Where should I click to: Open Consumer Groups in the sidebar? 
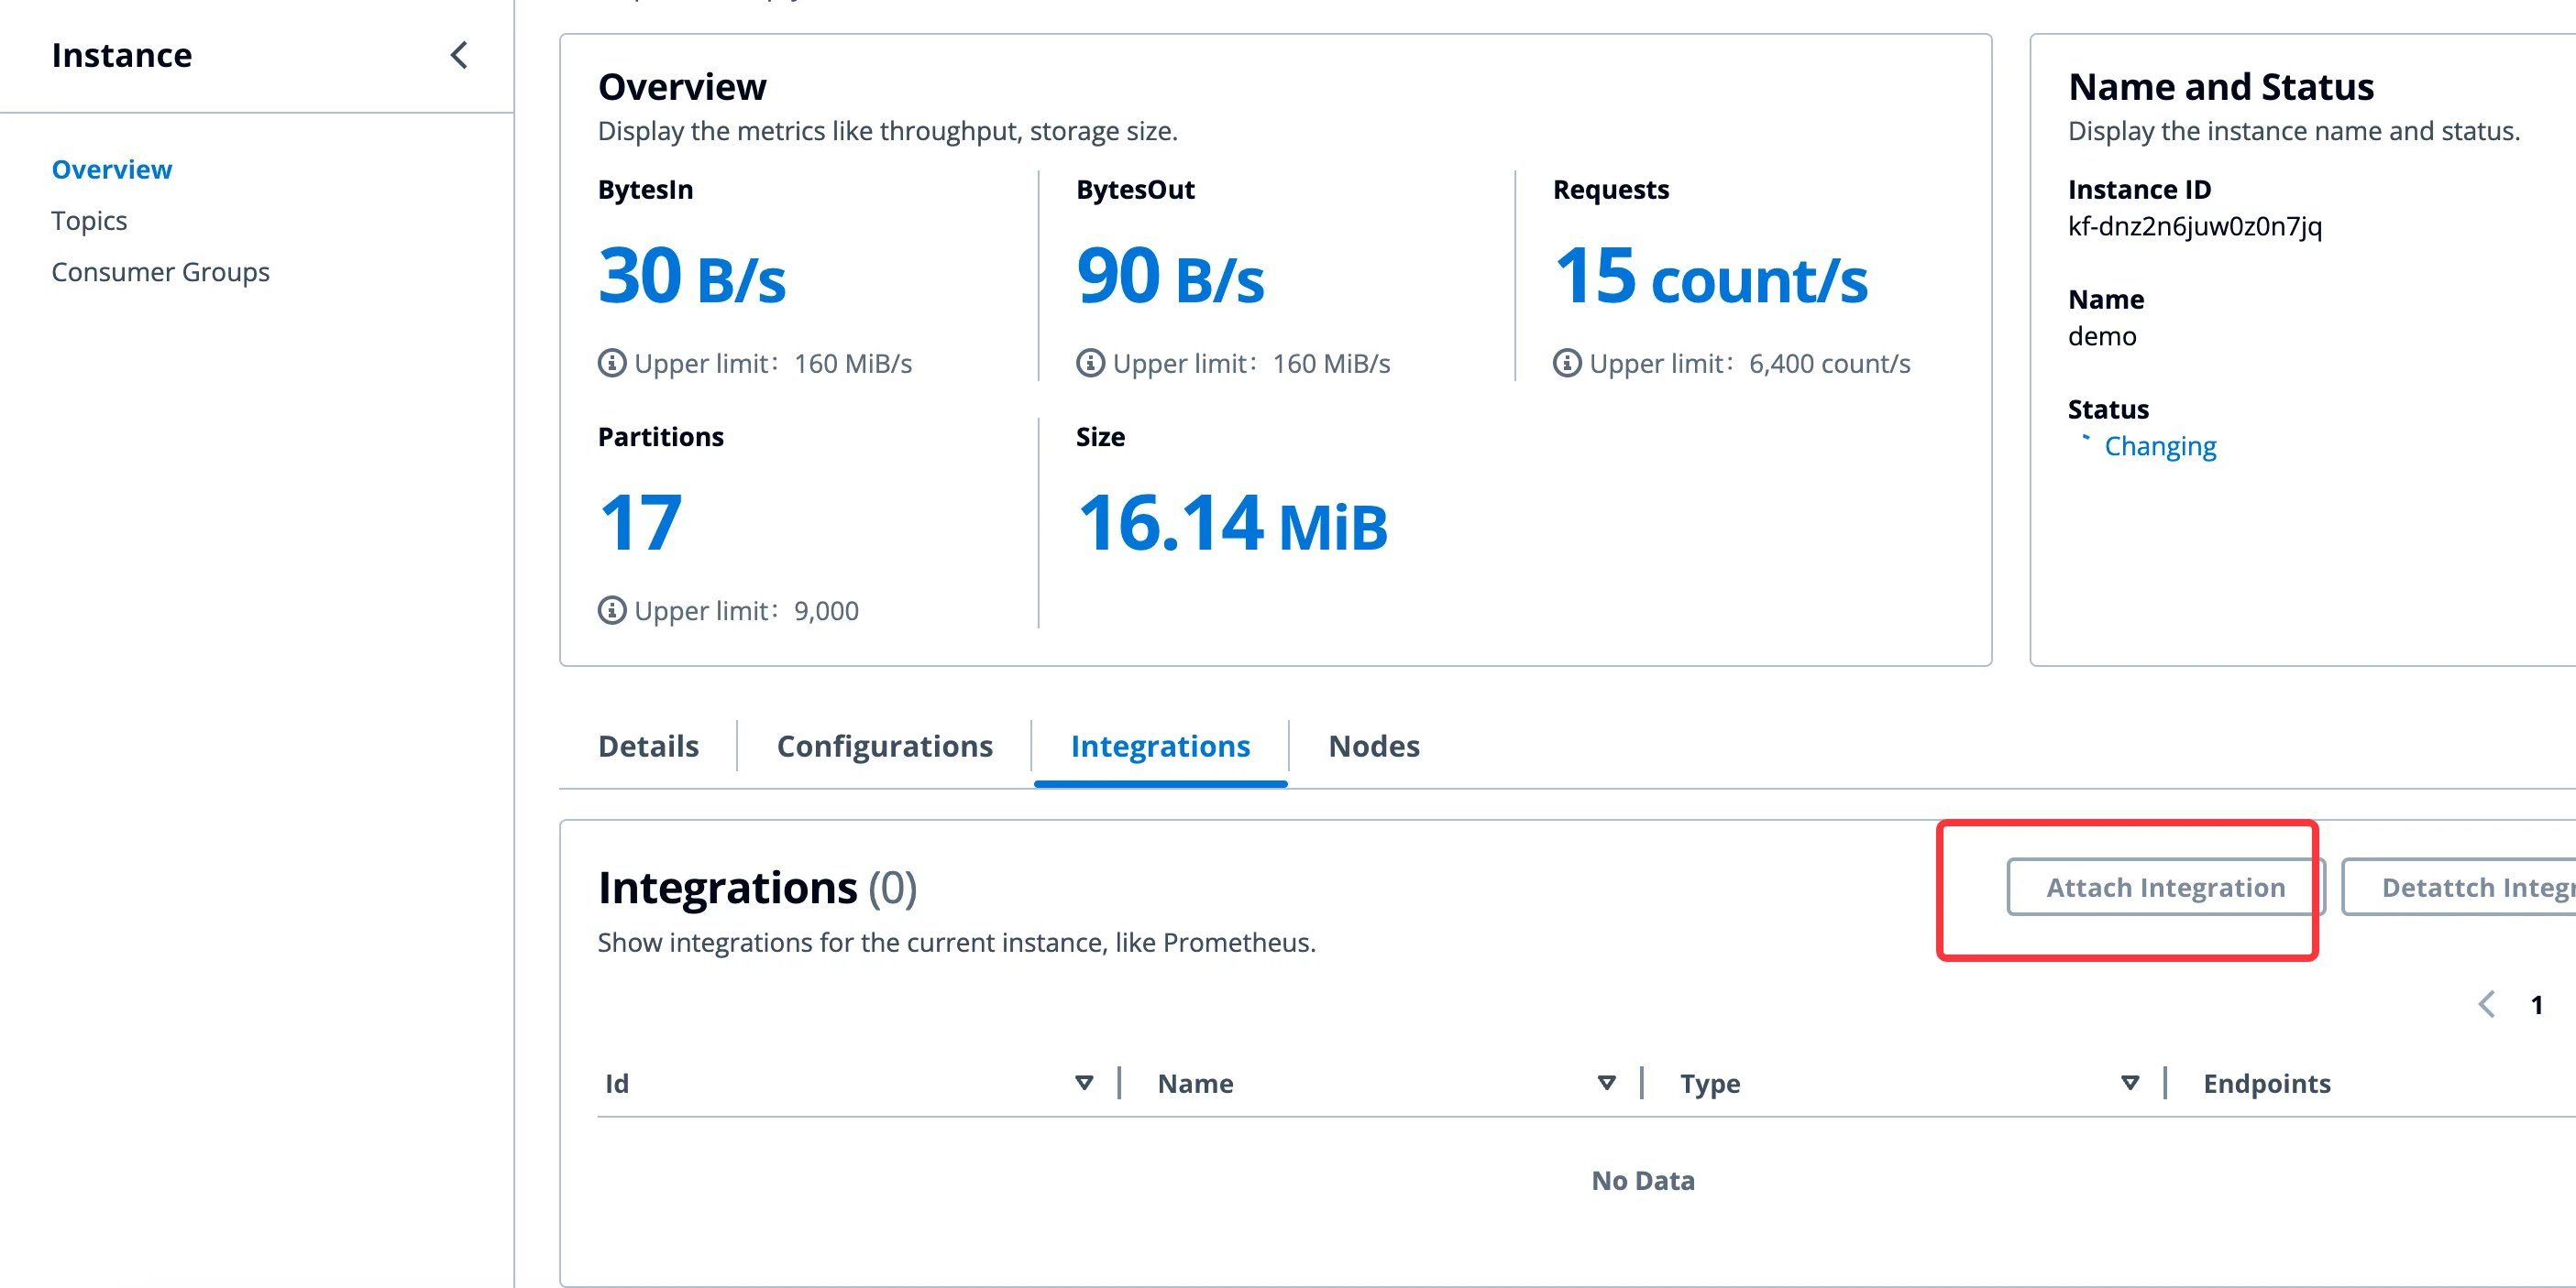coord(160,272)
